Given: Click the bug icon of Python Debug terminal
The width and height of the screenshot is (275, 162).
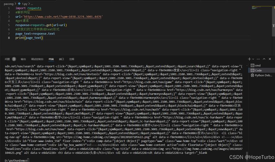Looking at the screenshot, I should click(x=252, y=75).
